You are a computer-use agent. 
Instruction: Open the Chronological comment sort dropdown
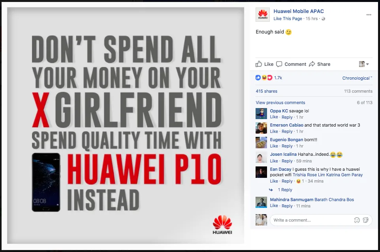pos(357,78)
